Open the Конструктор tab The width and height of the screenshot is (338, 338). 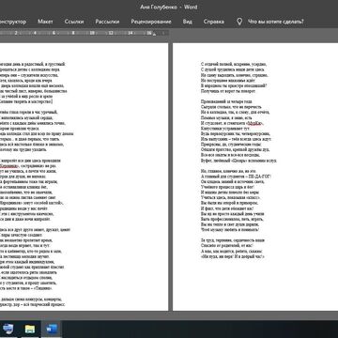[x=12, y=22]
